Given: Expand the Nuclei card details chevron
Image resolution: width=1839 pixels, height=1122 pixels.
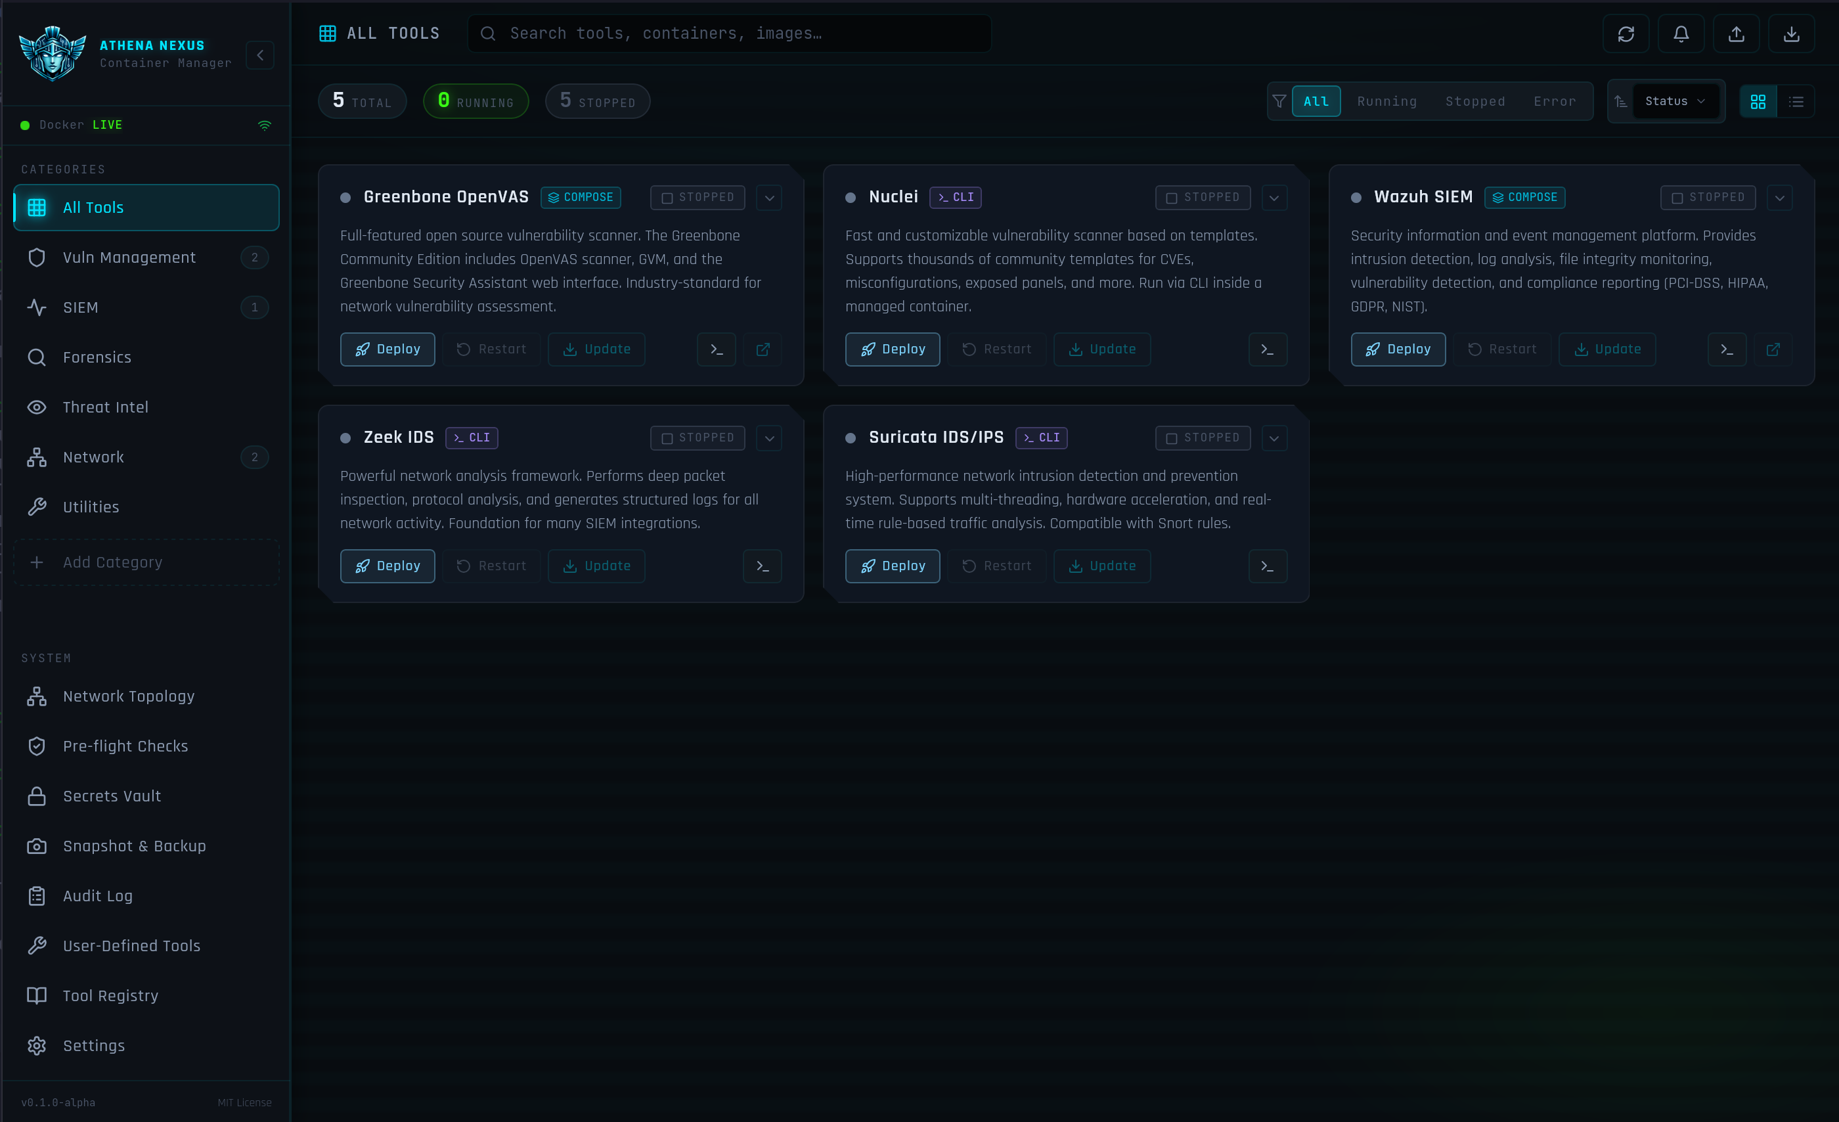Looking at the screenshot, I should click(x=1274, y=198).
